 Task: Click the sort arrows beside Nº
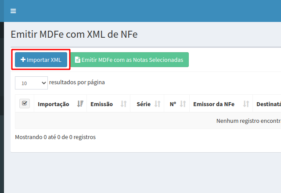(183, 104)
